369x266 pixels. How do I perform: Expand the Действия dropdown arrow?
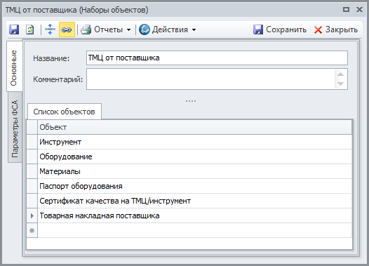point(194,30)
